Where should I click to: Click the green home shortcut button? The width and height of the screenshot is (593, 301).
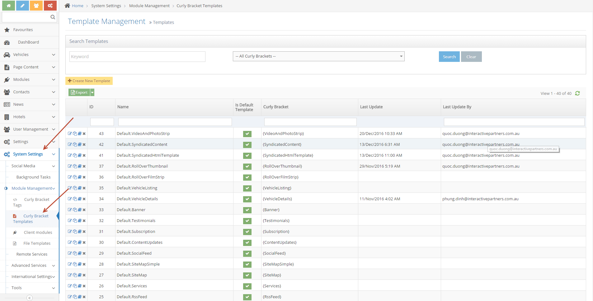tap(8, 6)
